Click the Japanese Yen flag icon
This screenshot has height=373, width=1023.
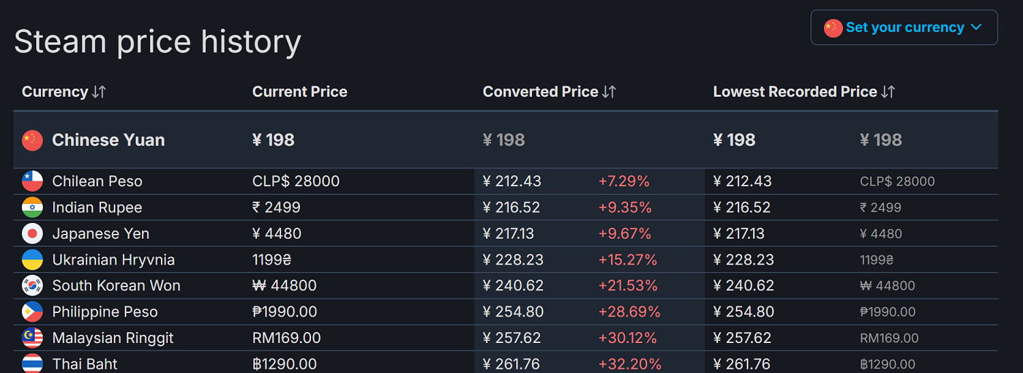point(32,234)
